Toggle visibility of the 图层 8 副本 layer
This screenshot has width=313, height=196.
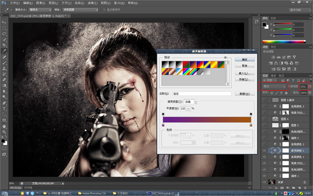[x=265, y=99]
